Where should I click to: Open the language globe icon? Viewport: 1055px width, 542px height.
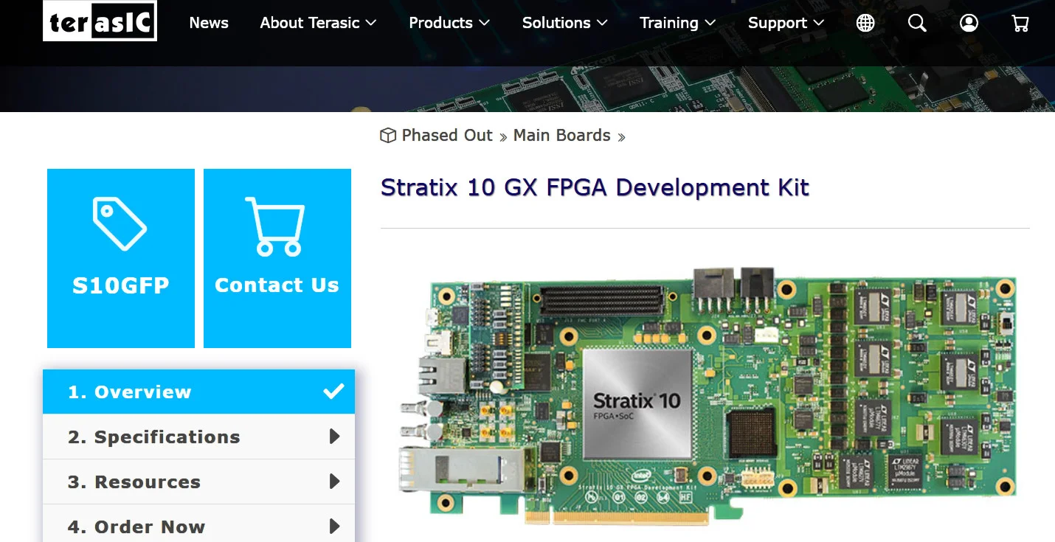click(x=865, y=23)
